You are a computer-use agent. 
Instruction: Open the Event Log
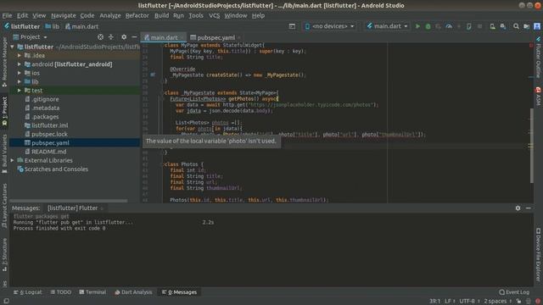(x=514, y=292)
